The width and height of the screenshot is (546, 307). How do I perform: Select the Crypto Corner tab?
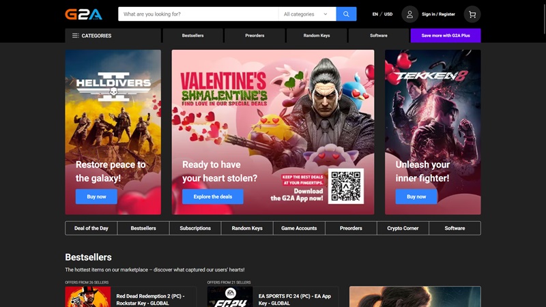403,229
